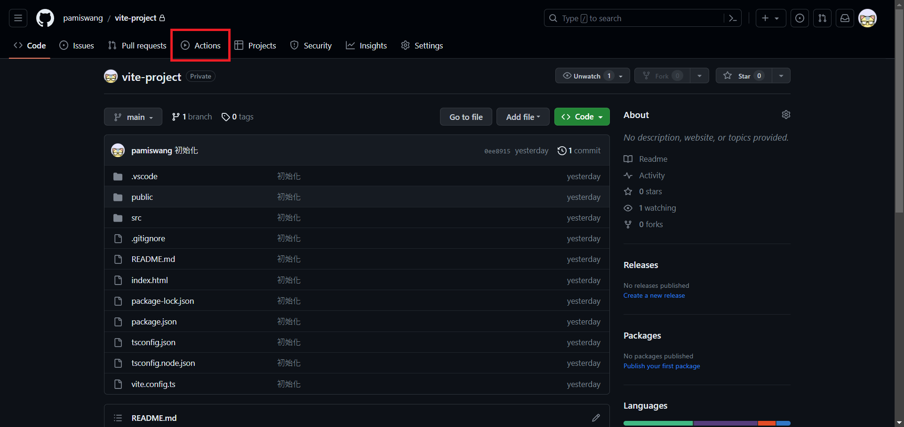Image resolution: width=904 pixels, height=427 pixels.
Task: Switch to the Security tab
Action: tap(311, 46)
